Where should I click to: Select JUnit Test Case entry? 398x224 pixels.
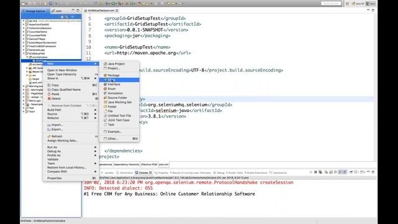pyautogui.click(x=119, y=120)
